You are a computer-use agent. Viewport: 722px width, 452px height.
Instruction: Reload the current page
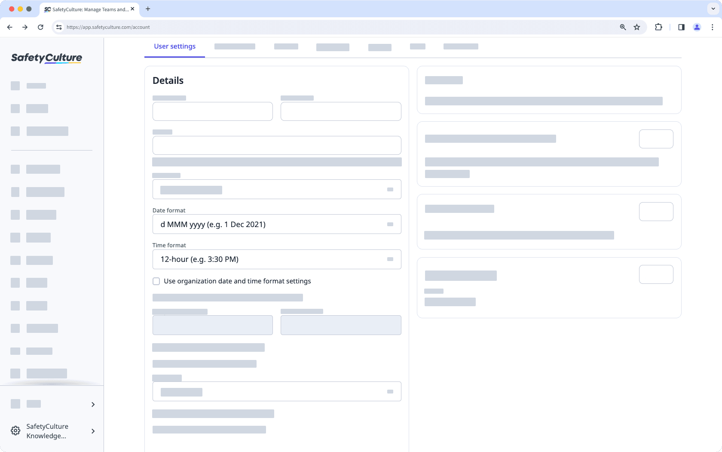click(40, 27)
